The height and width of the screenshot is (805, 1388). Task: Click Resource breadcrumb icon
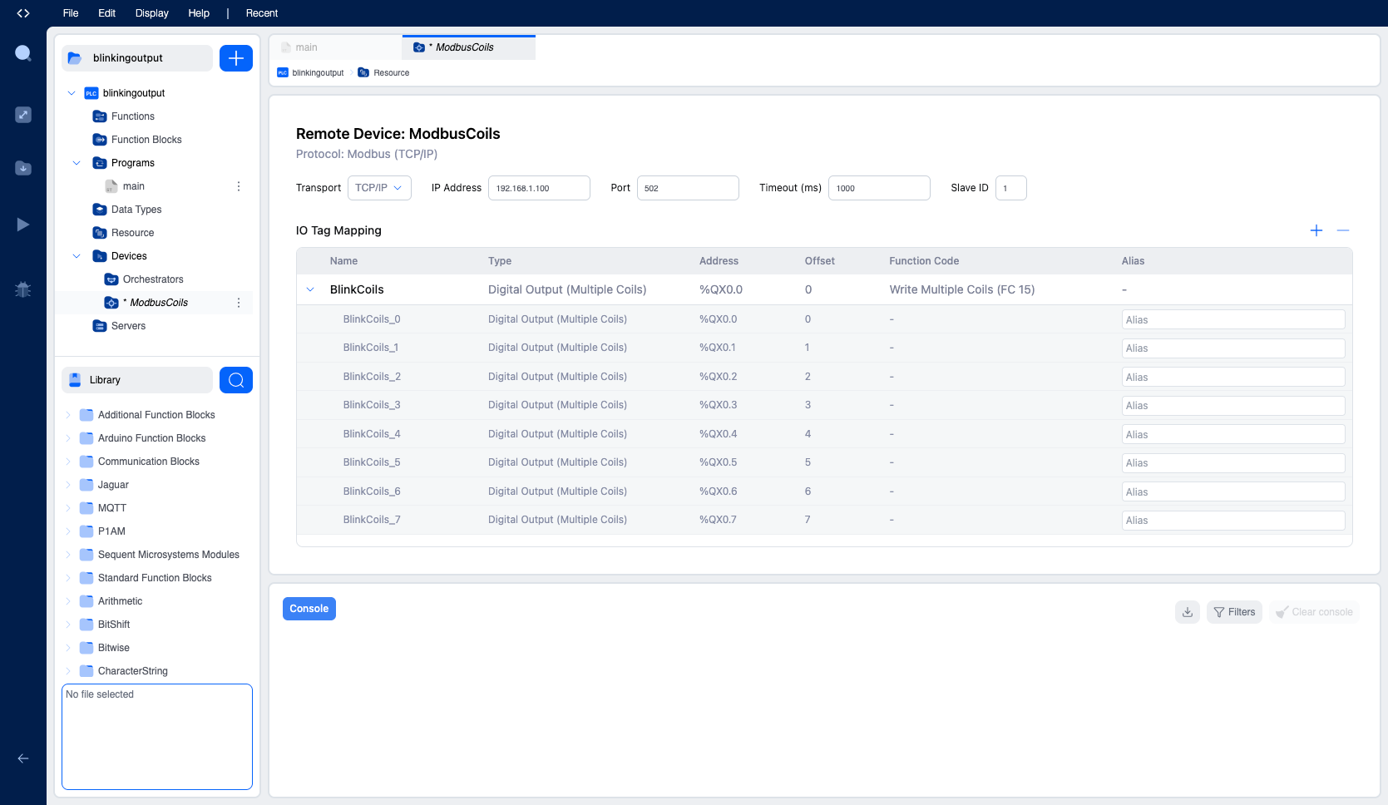pos(363,73)
